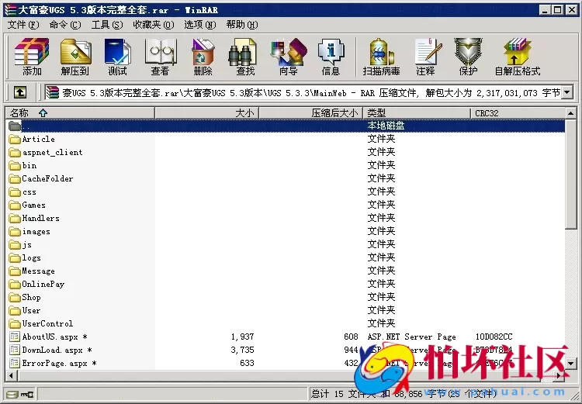
Task: Select the UserControl folder row
Action: tap(286, 323)
